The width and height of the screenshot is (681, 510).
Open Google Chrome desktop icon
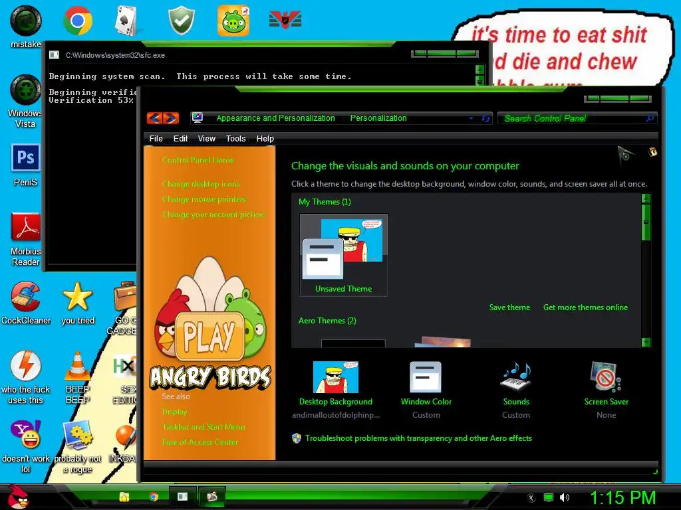(77, 21)
